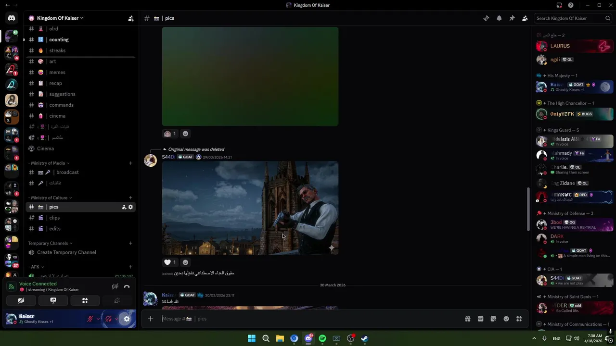This screenshot has height=346, width=616.
Task: Open notification settings bell icon
Action: click(499, 18)
